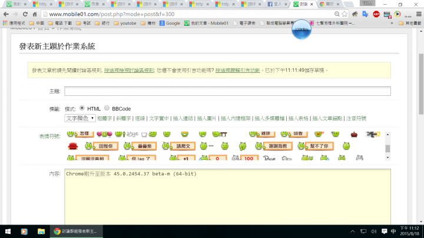The image size is (424, 238).
Task: Bookmark this page with the star
Action: tap(344, 14)
